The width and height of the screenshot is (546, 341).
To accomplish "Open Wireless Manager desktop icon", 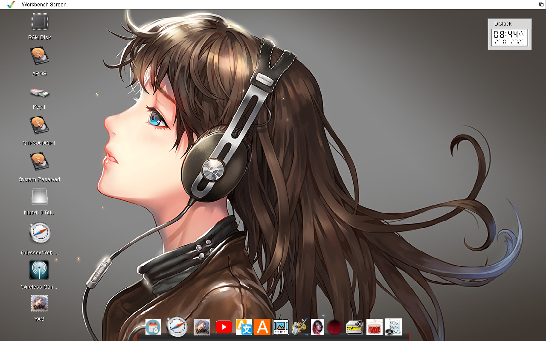I will [x=39, y=270].
